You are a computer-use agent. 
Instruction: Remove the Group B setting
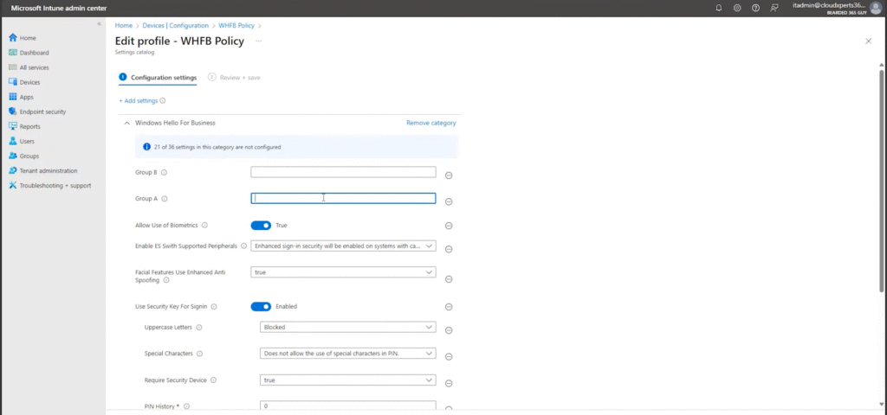(449, 176)
